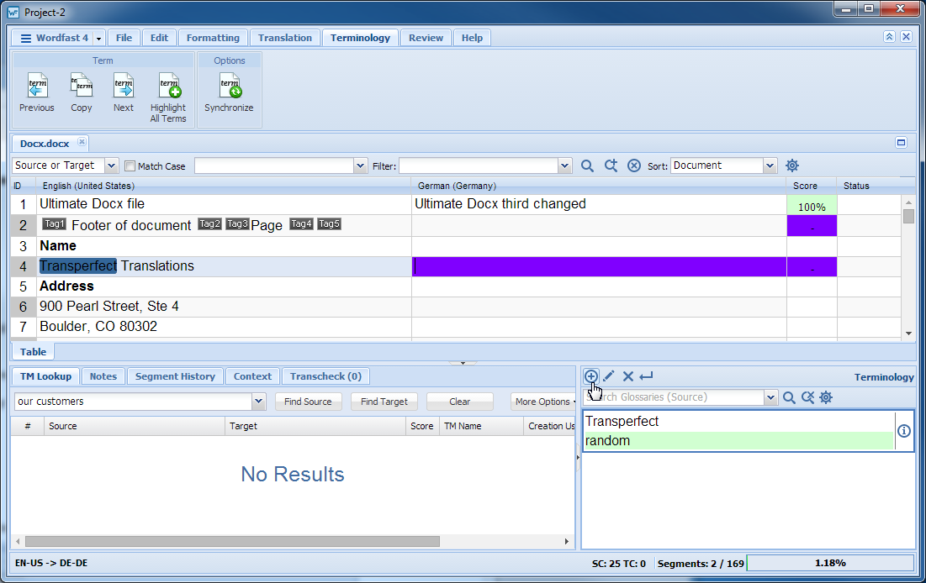The width and height of the screenshot is (926, 583).
Task: Open the Review ribbon tab
Action: (x=426, y=38)
